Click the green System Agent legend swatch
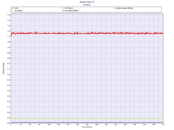 pos(113,8)
